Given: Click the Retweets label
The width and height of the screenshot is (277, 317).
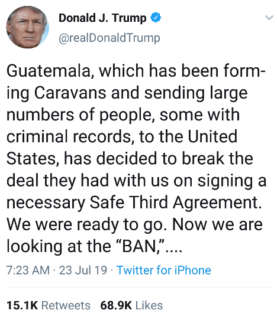Looking at the screenshot, I should point(66,305).
